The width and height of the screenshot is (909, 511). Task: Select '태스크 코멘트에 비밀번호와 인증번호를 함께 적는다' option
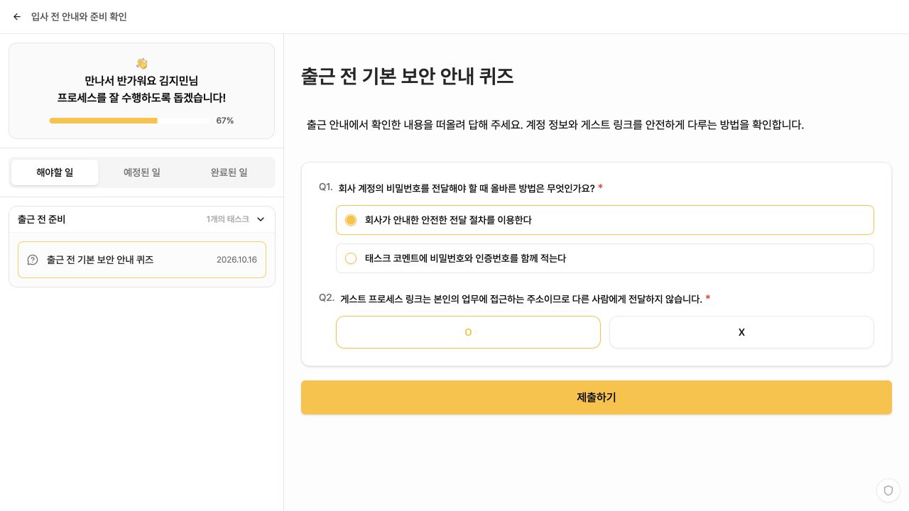(605, 258)
